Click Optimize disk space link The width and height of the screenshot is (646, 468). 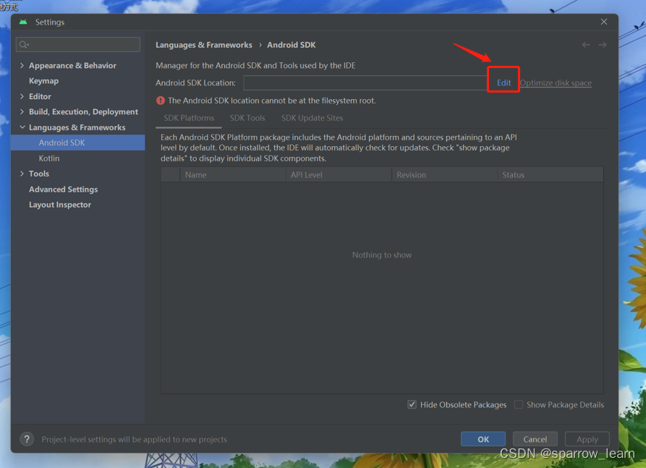[x=556, y=82]
